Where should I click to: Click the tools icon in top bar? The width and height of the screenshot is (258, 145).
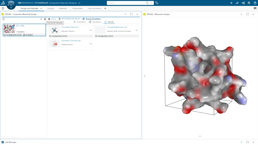(x=249, y=3)
